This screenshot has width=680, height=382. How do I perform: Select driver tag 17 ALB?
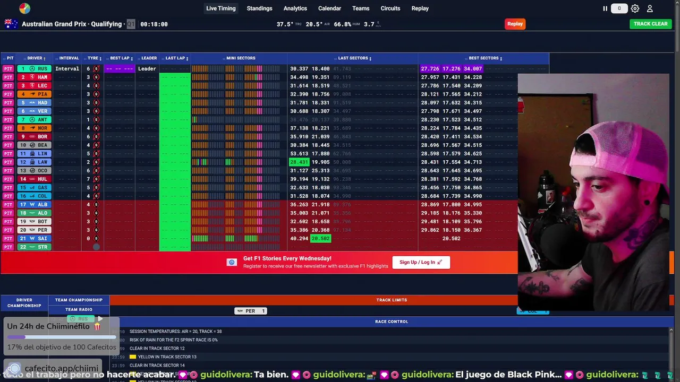35,205
